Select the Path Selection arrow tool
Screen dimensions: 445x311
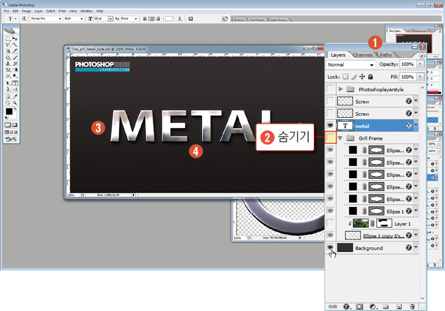[8, 83]
